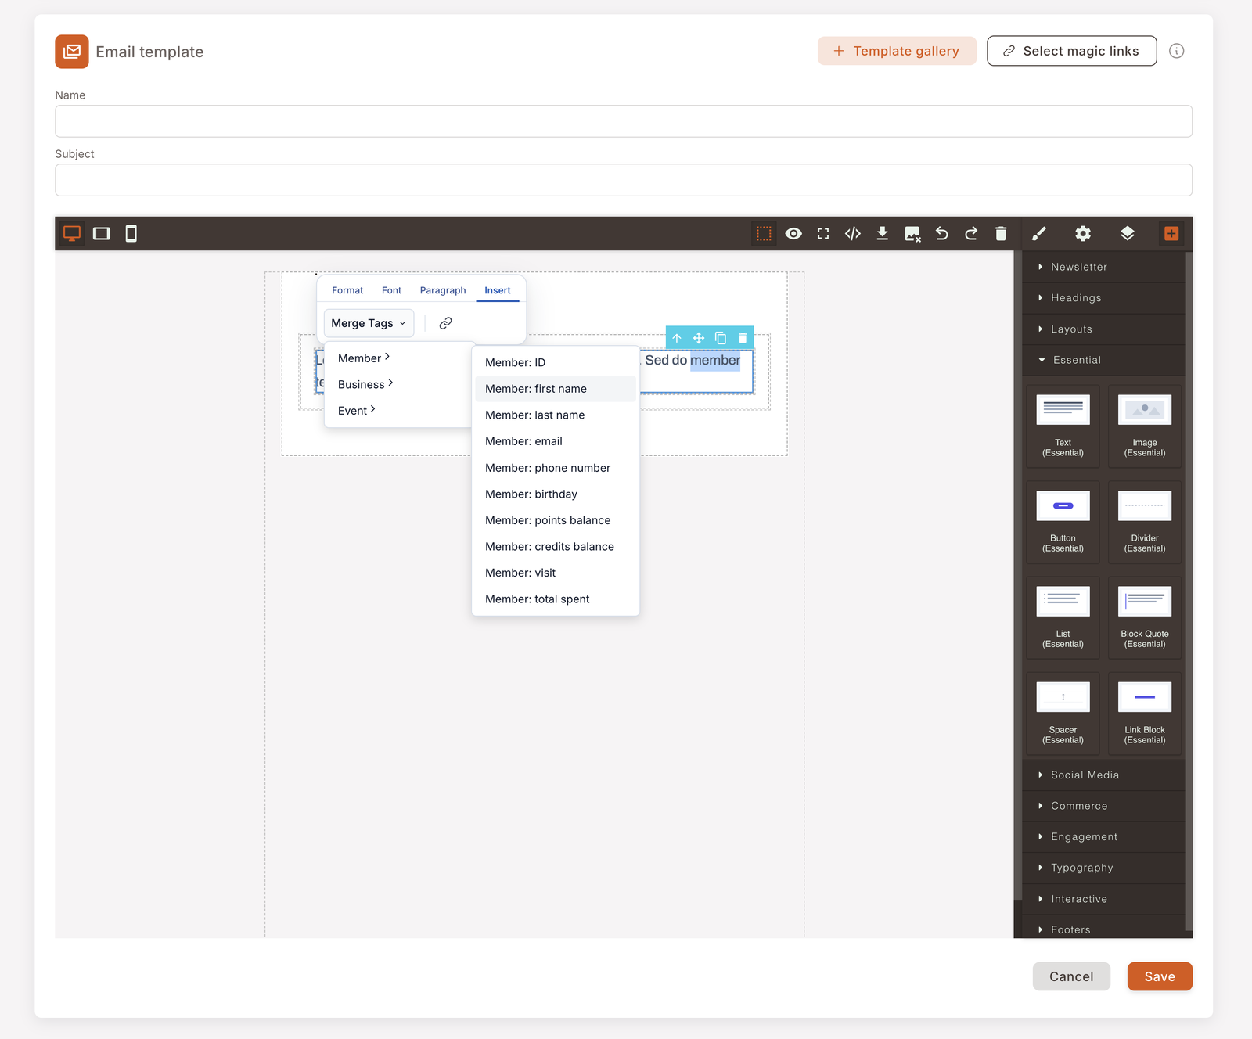The height and width of the screenshot is (1039, 1252).
Task: Insert Member: first name tag
Action: pos(556,389)
